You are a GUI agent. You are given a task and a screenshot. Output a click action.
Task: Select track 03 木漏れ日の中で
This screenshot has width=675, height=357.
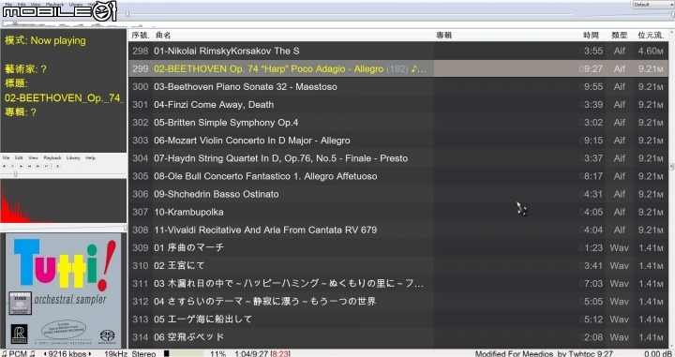point(398,284)
